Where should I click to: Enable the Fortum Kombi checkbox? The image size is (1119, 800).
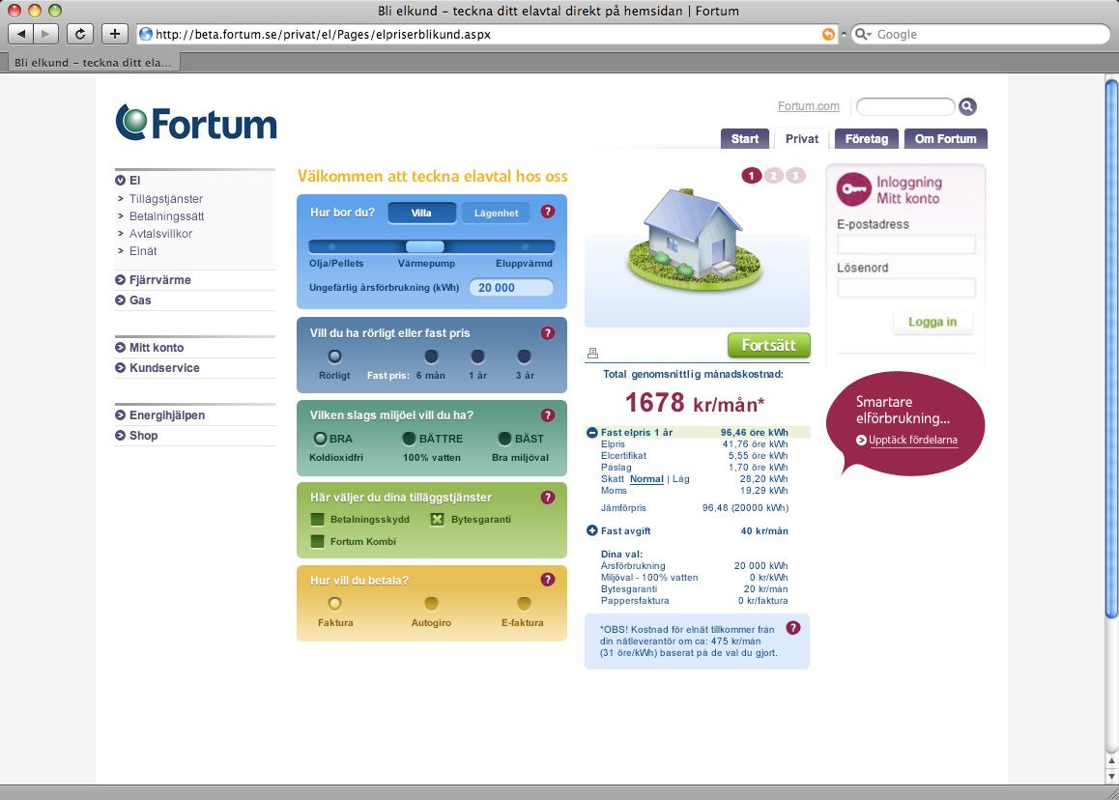(318, 542)
